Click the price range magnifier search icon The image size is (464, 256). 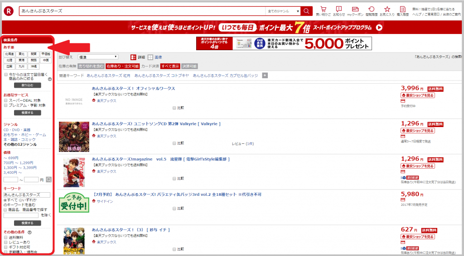pos(49,180)
